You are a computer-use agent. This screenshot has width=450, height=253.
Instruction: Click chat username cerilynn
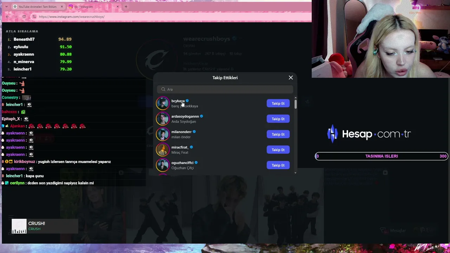[x=17, y=183]
